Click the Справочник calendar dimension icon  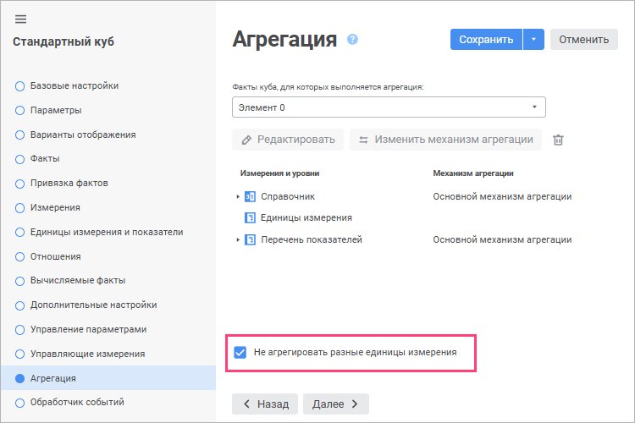pyautogui.click(x=250, y=197)
